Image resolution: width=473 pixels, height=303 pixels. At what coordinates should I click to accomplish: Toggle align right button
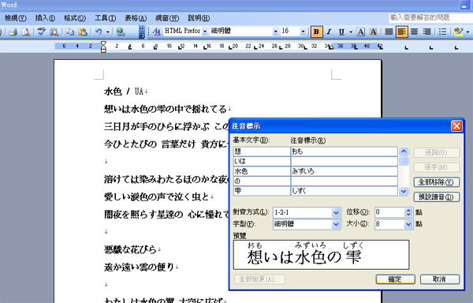tap(426, 32)
